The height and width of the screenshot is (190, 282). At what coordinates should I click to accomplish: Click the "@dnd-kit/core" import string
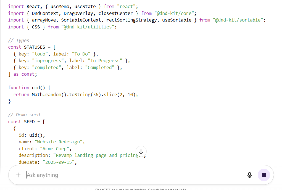coord(174,13)
